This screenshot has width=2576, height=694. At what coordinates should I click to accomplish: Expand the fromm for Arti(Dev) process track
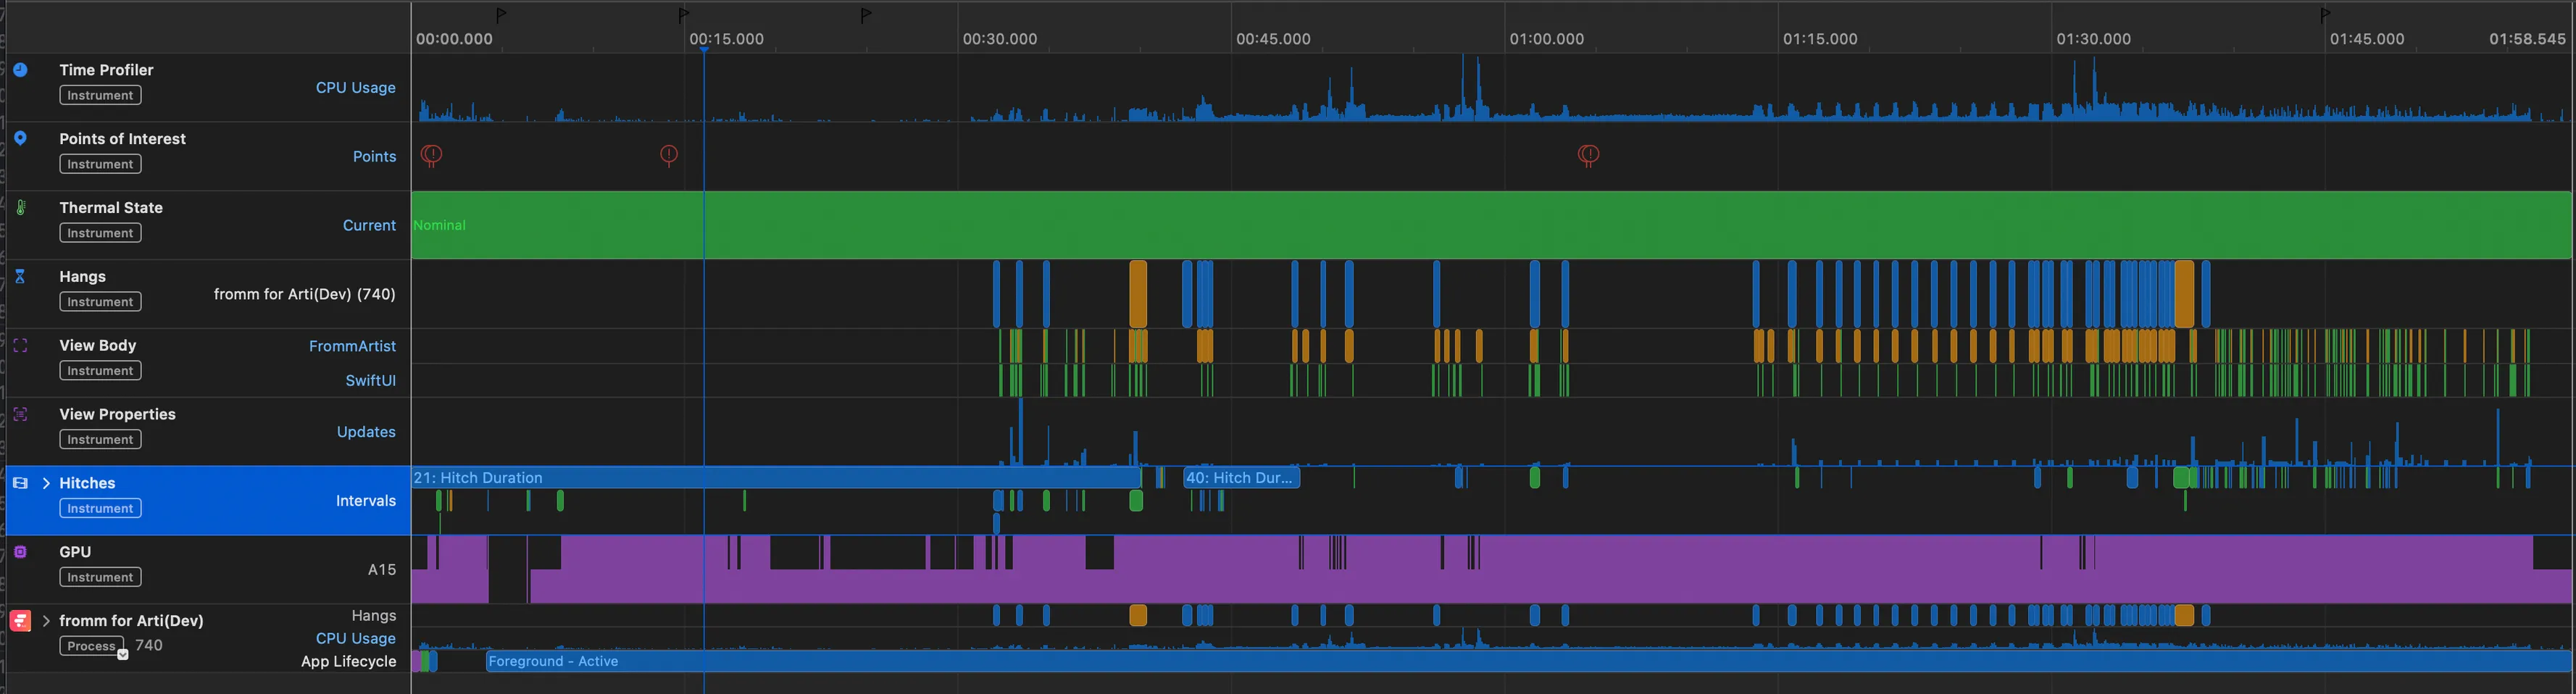pos(46,621)
